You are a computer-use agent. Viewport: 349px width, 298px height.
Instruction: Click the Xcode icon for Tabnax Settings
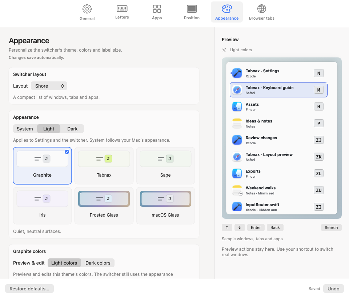point(237,73)
